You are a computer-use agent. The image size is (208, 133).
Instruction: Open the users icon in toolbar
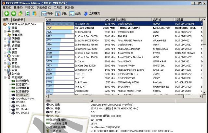[34, 14]
